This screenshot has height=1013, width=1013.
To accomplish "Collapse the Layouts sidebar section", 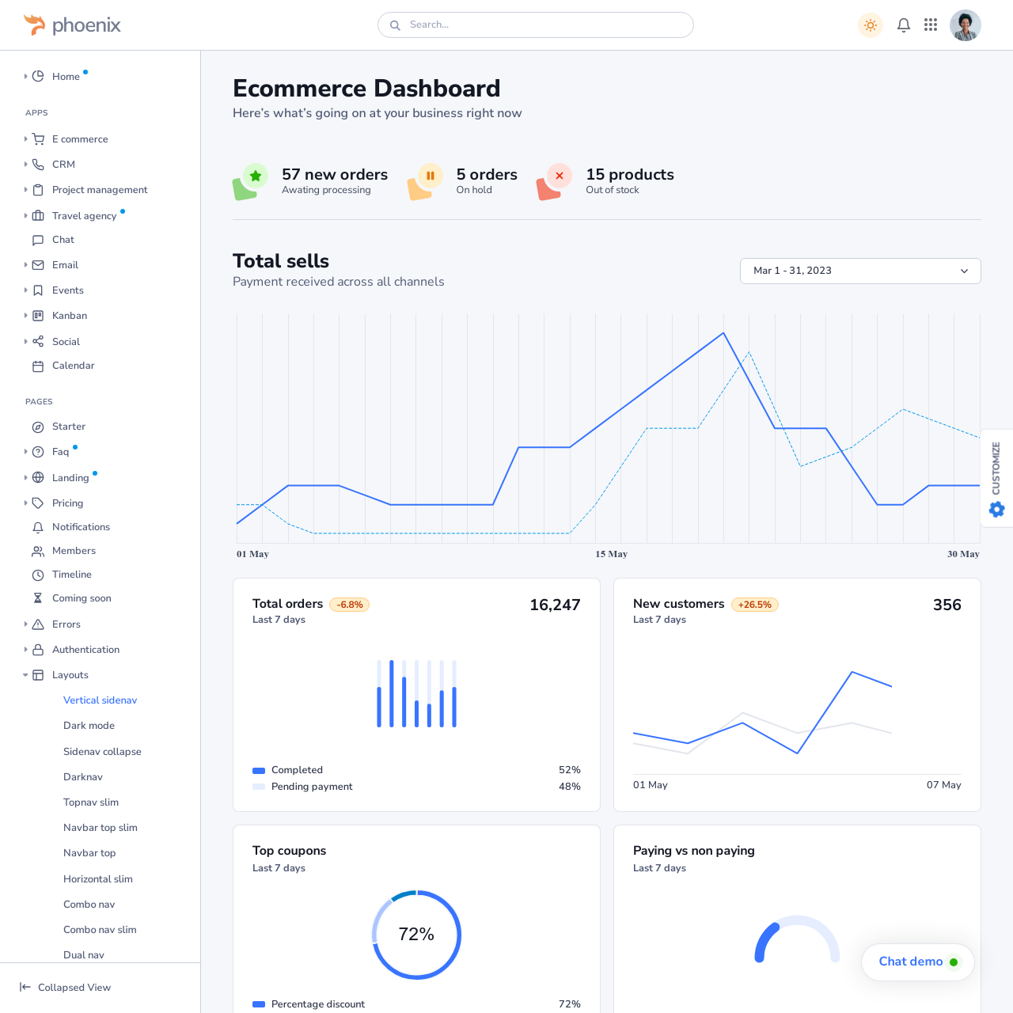I will [x=70, y=675].
